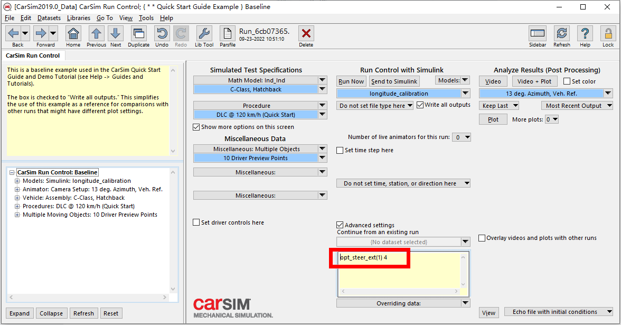Open the Datasets menu
This screenshot has height=325, width=621.
(x=49, y=18)
